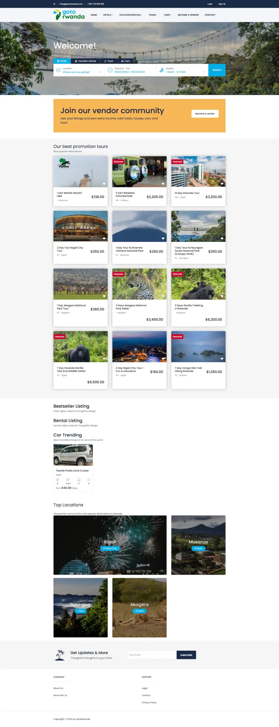279x727 pixels.
Task: Open the '12 Day Rwanda Tour' title
Action: tap(187, 193)
